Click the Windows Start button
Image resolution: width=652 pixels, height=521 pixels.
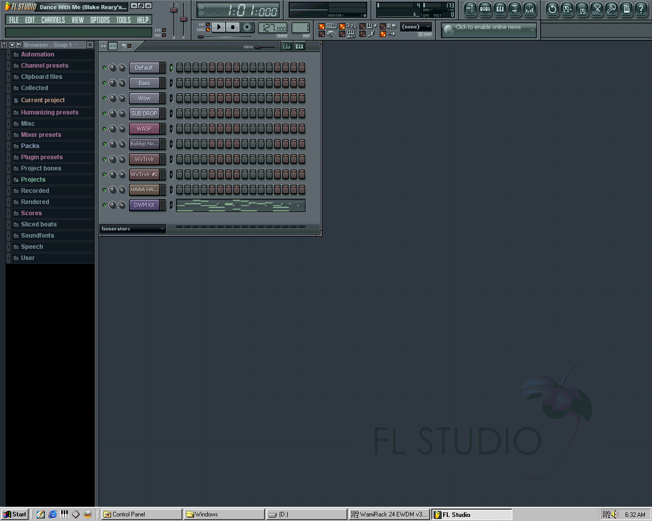coord(15,514)
